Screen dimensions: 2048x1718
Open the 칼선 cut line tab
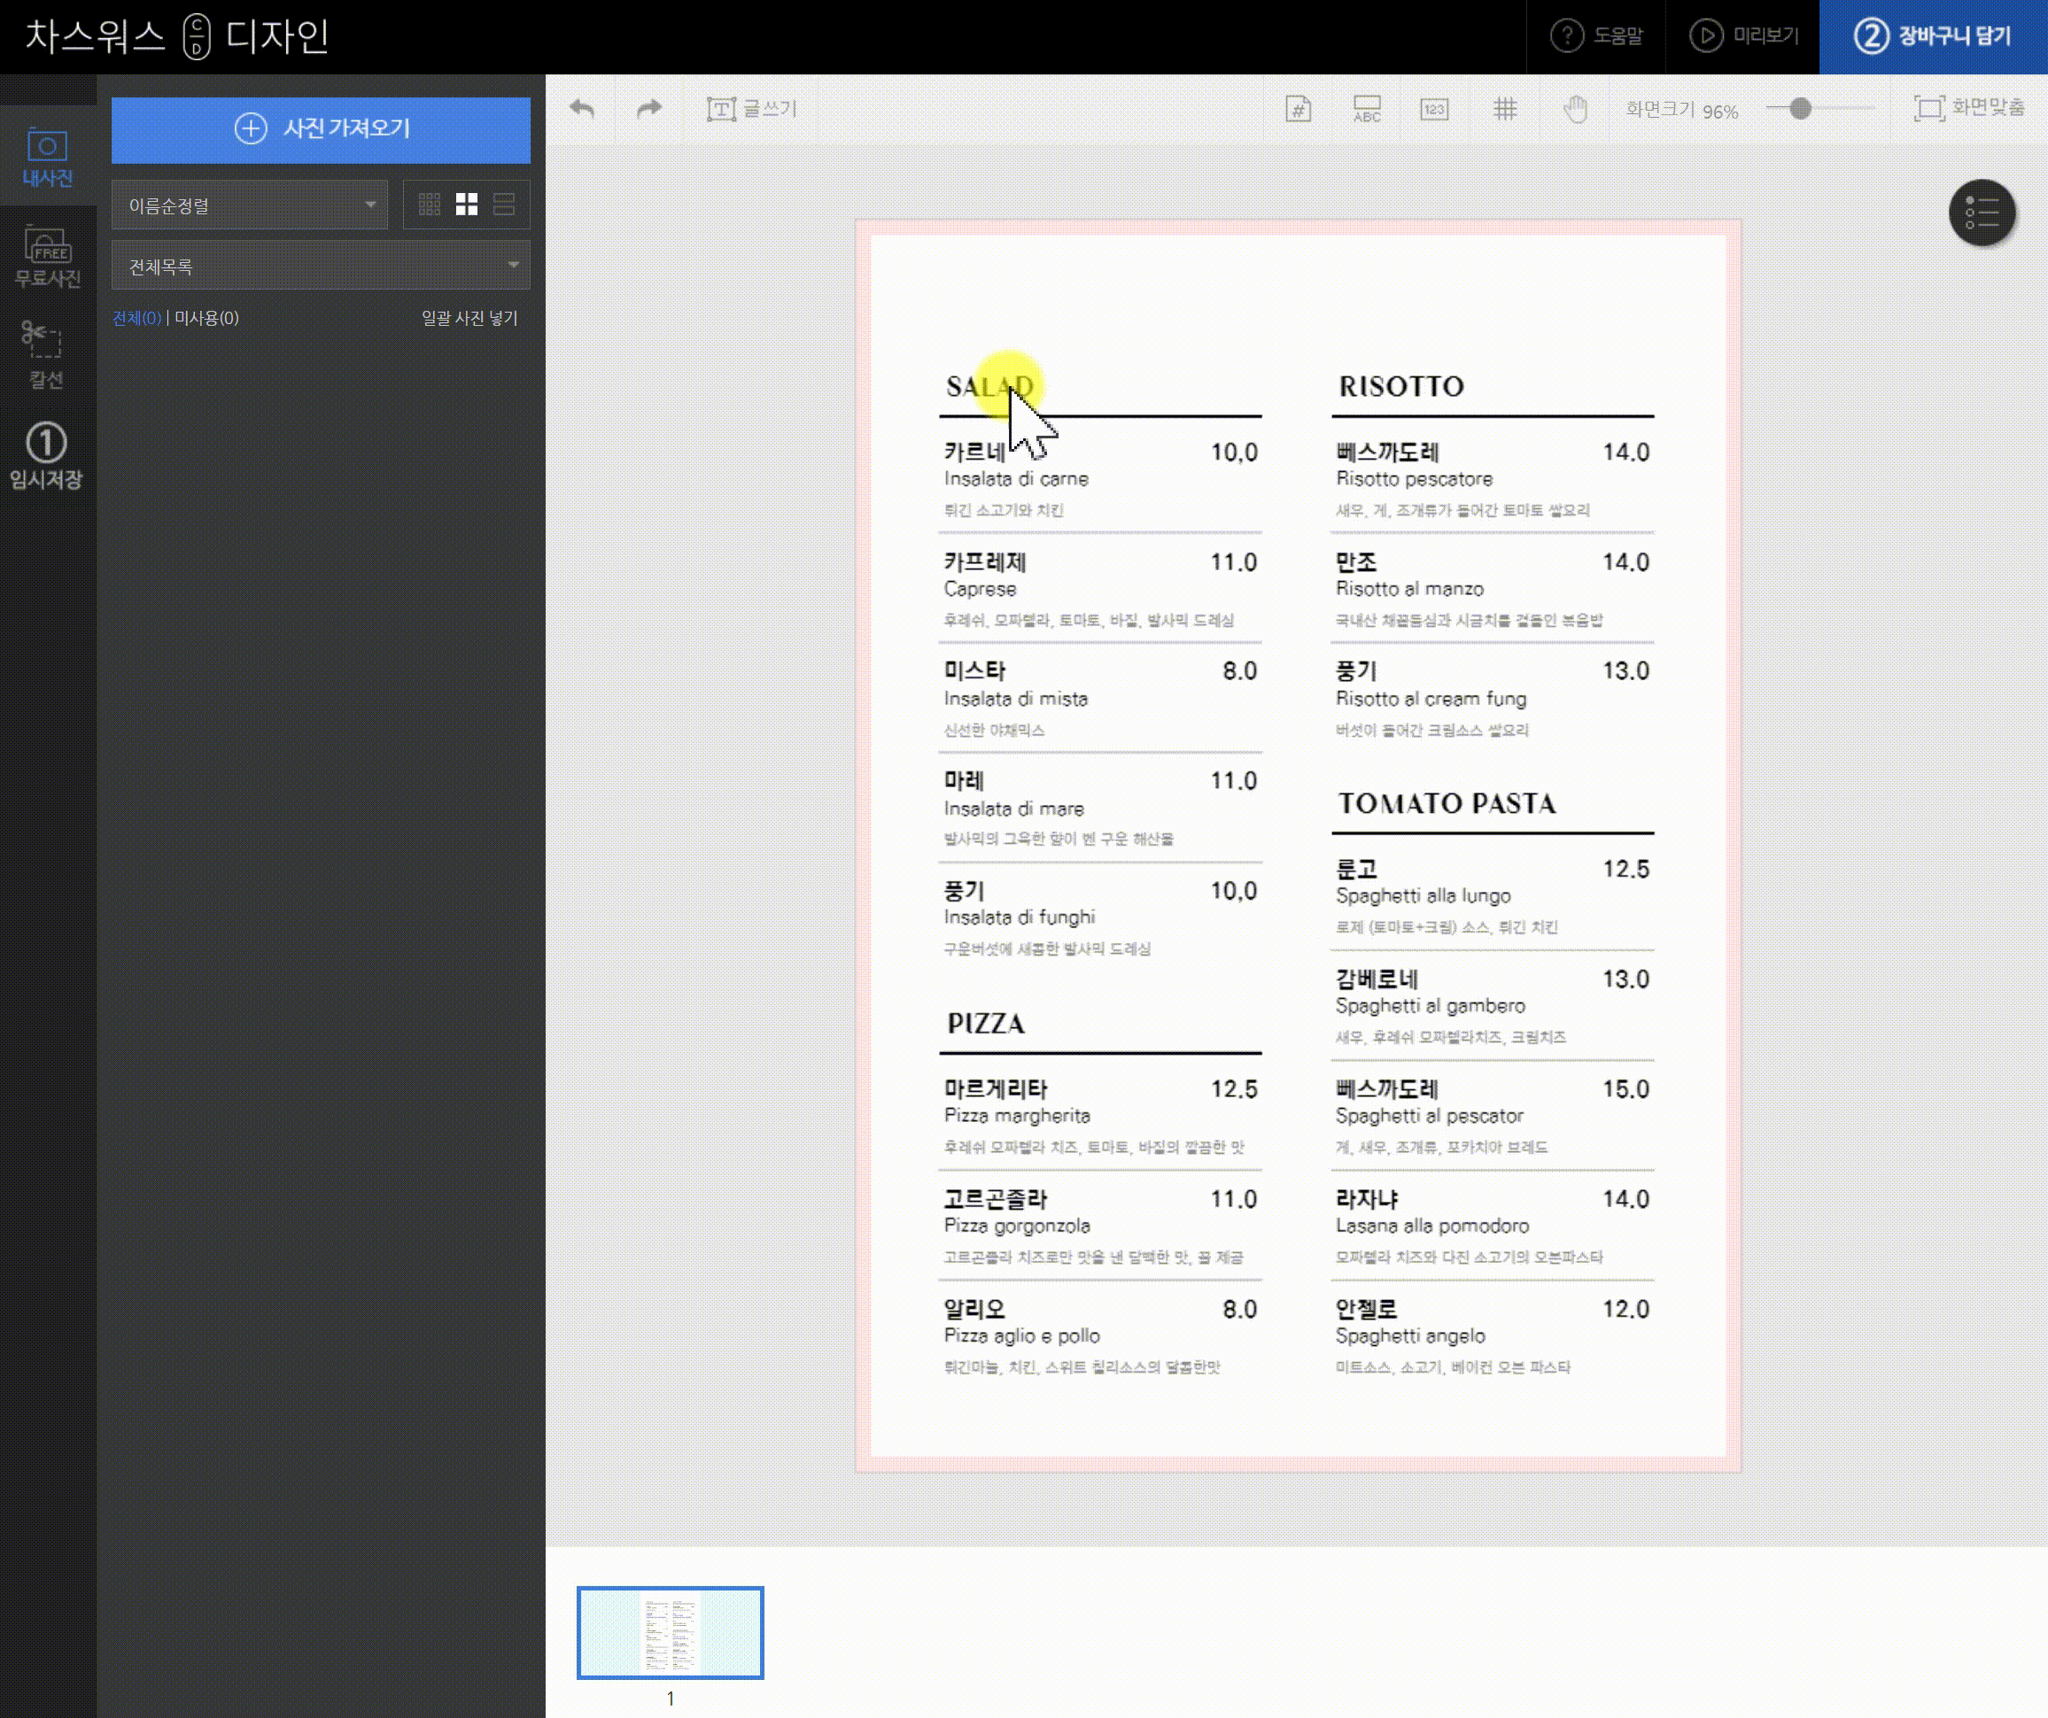[x=45, y=354]
